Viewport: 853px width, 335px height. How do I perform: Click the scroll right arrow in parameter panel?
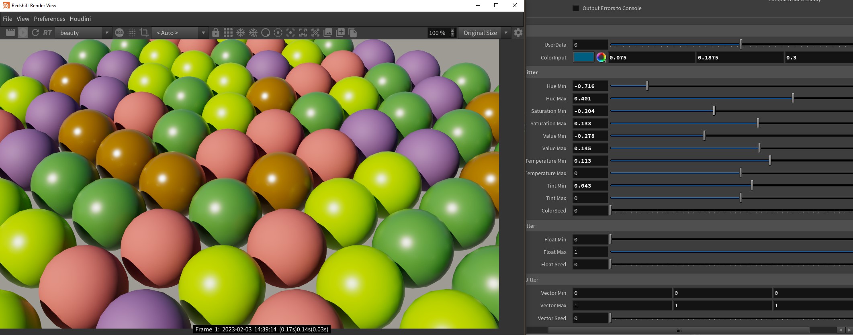[x=849, y=330]
